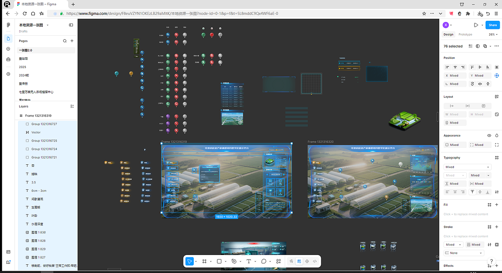Open the stroke style None dropdown
502x273 pixels.
click(x=464, y=253)
